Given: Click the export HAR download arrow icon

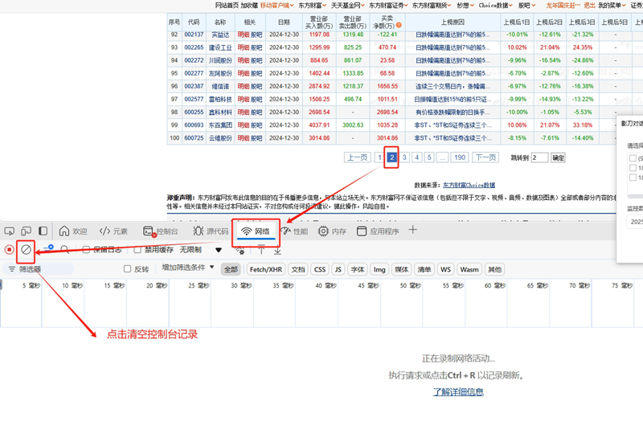Looking at the screenshot, I should point(277,250).
